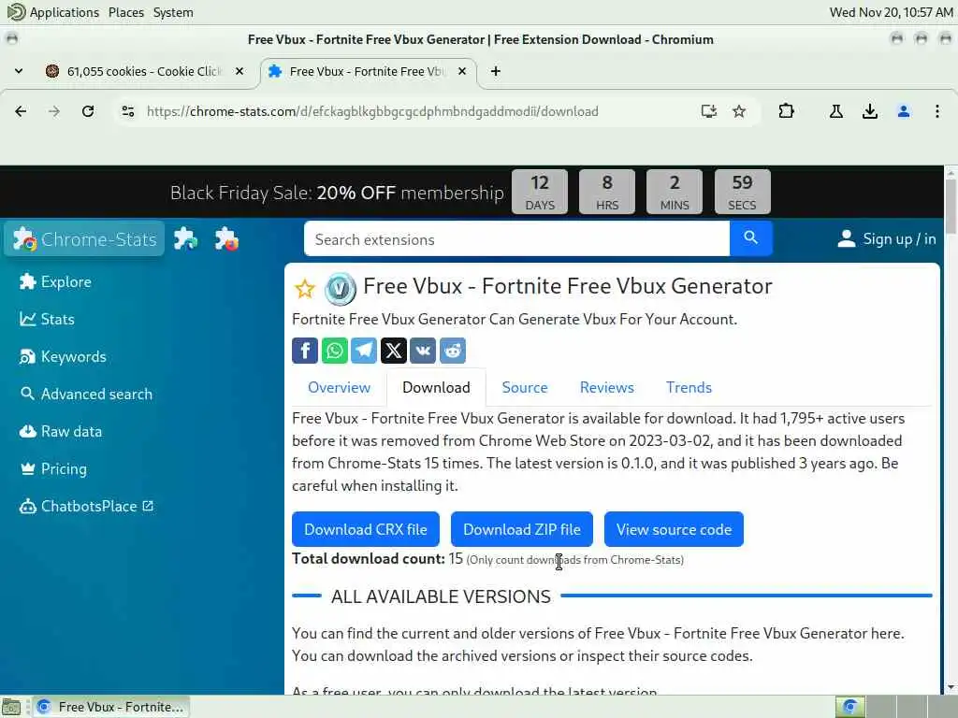
Task: Share on Facebook
Action: pyautogui.click(x=305, y=351)
